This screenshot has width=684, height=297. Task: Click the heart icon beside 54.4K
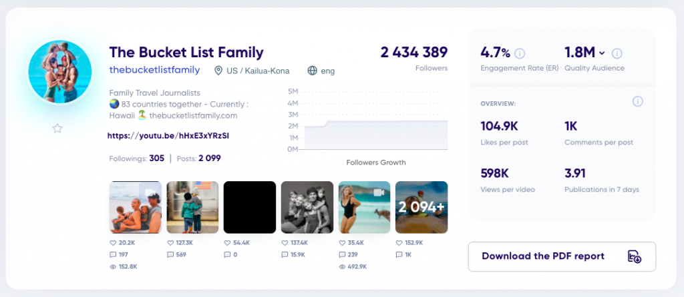click(227, 242)
